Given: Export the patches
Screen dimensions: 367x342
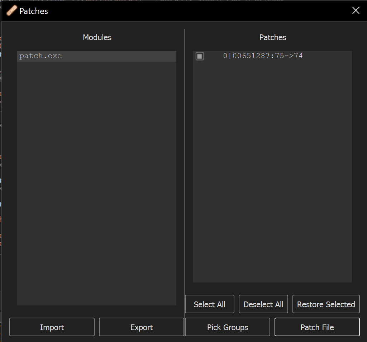Looking at the screenshot, I should [x=141, y=327].
